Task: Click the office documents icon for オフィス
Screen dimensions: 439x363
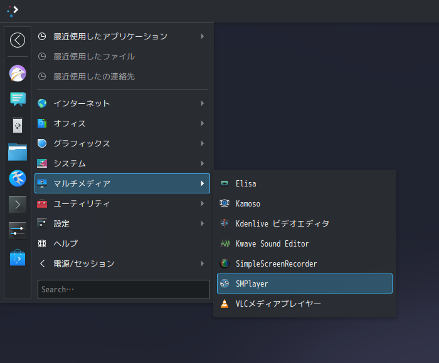Action: (x=42, y=123)
